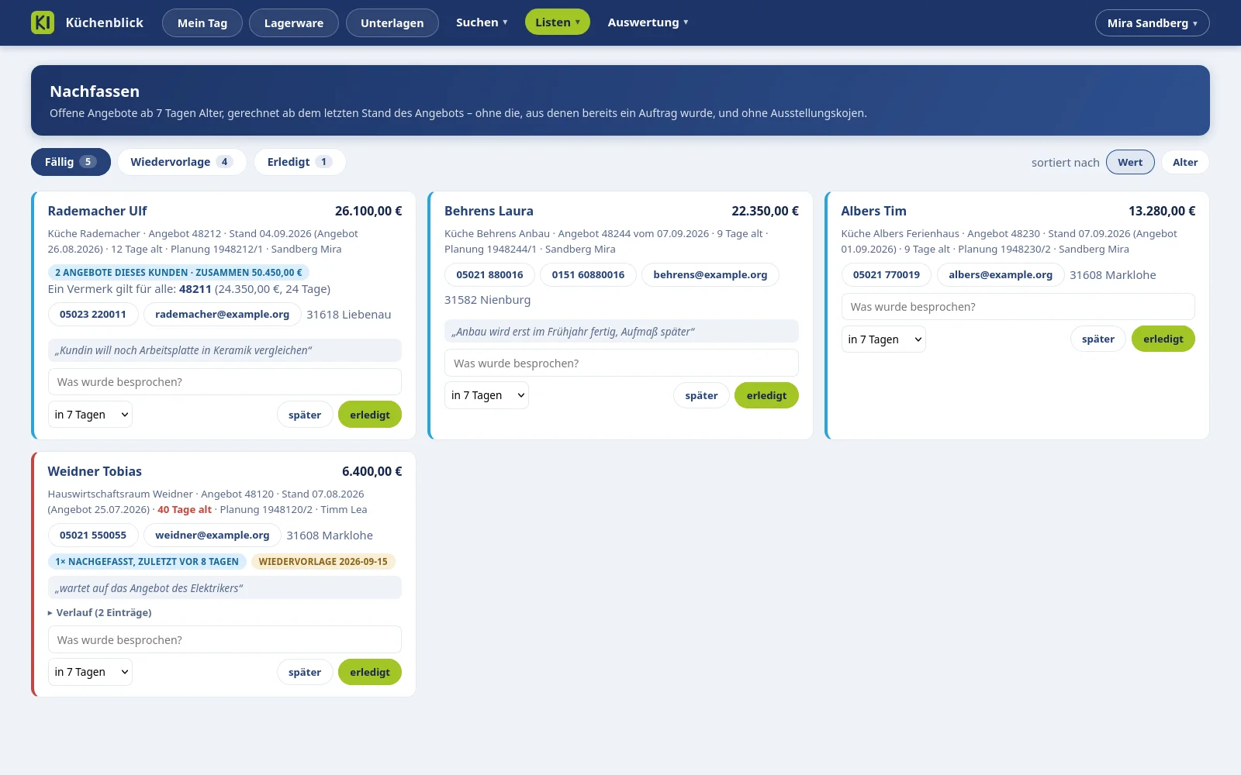The height and width of the screenshot is (775, 1241).
Task: Postpone Rademacher Ulf with später
Action: click(x=305, y=415)
